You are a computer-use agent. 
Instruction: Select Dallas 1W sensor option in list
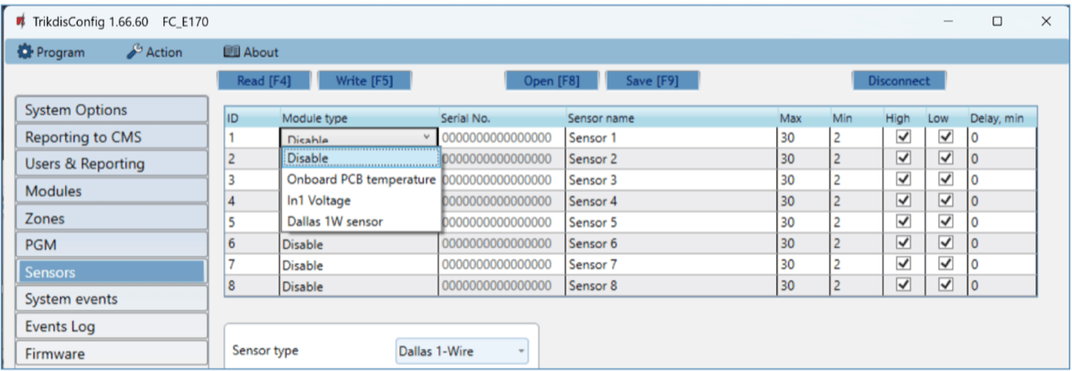(334, 222)
